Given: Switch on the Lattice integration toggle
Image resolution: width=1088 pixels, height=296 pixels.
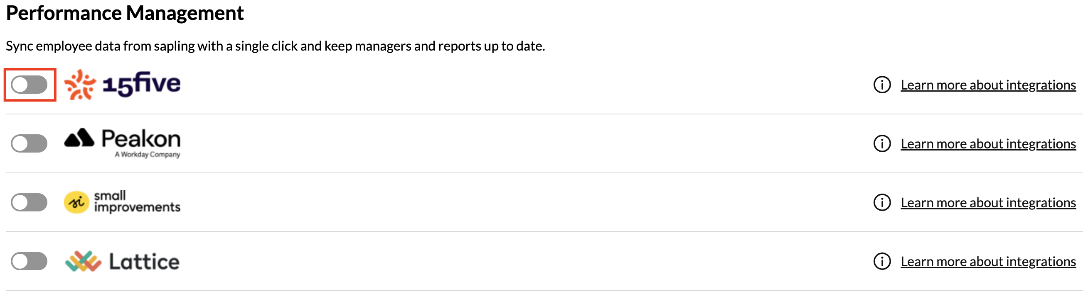Looking at the screenshot, I should click(x=29, y=262).
